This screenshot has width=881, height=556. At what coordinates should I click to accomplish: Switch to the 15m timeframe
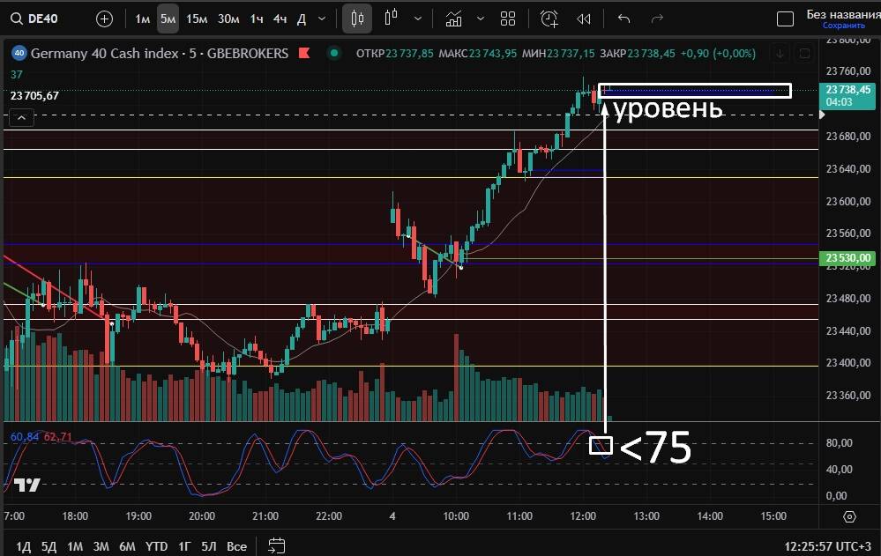pos(197,19)
